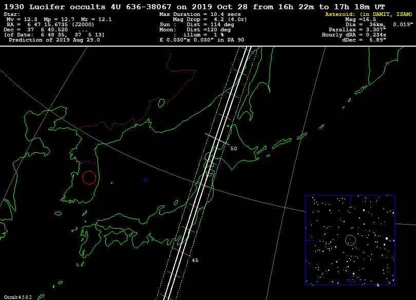Click the '[of Date: 6 48 35, 37 5 13]' line
416x300 pixels.
click(54, 35)
